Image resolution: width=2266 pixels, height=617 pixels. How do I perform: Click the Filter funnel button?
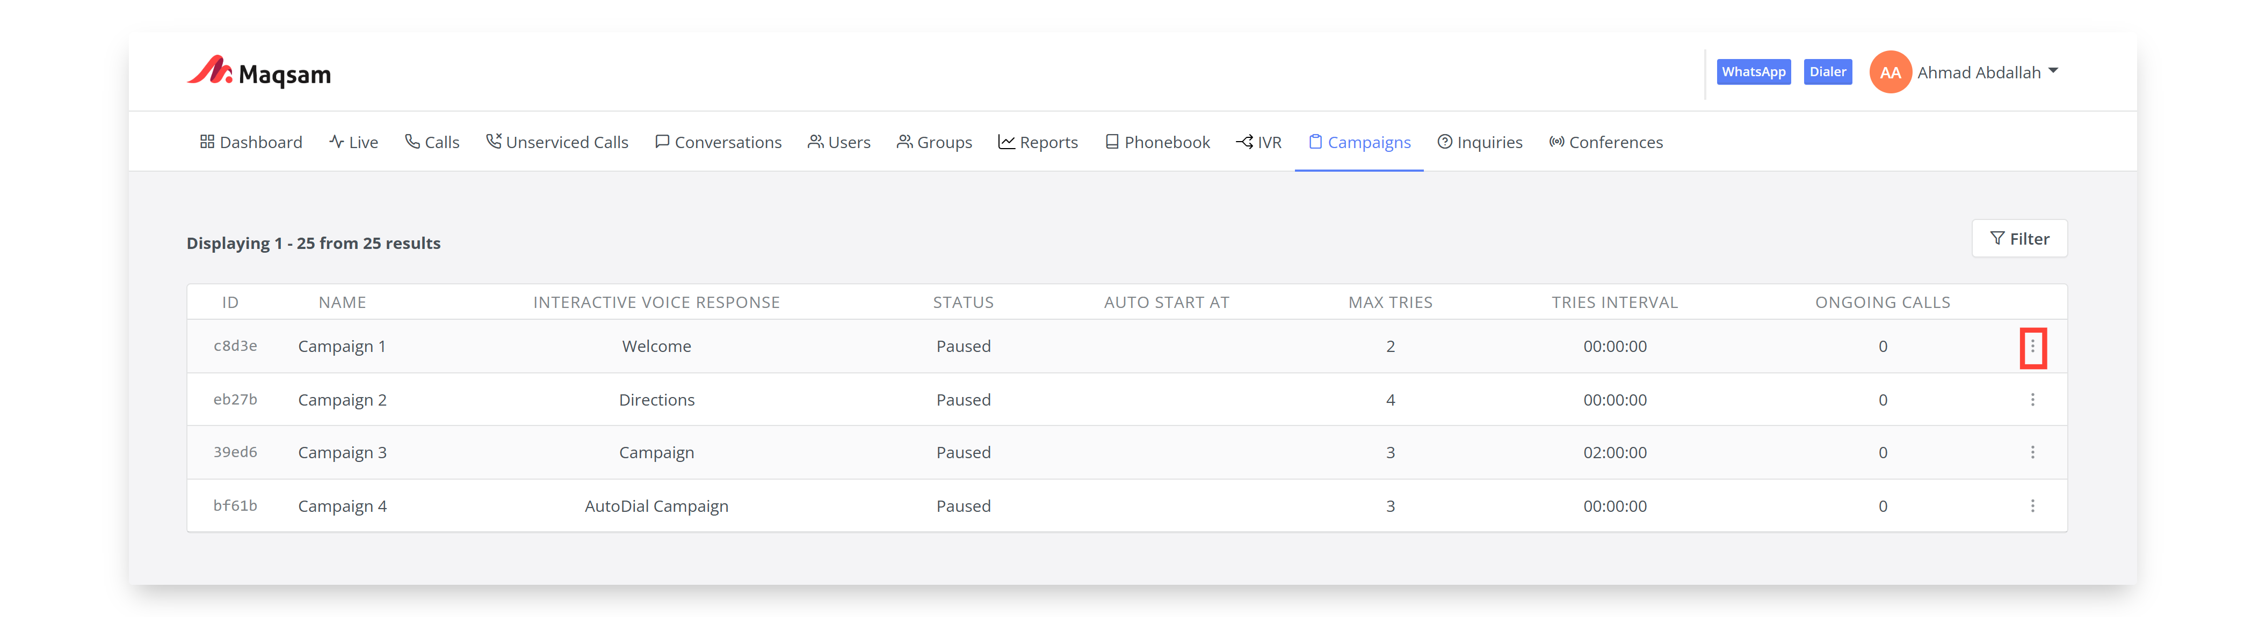click(x=2019, y=239)
